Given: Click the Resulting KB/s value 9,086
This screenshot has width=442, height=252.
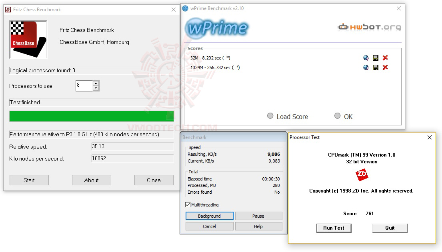Looking at the screenshot, I should coord(274,154).
